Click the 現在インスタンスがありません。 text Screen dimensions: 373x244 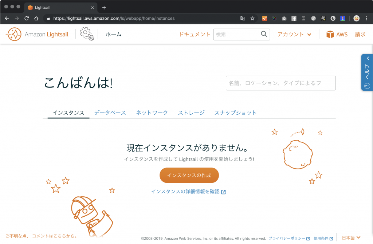tap(188, 148)
